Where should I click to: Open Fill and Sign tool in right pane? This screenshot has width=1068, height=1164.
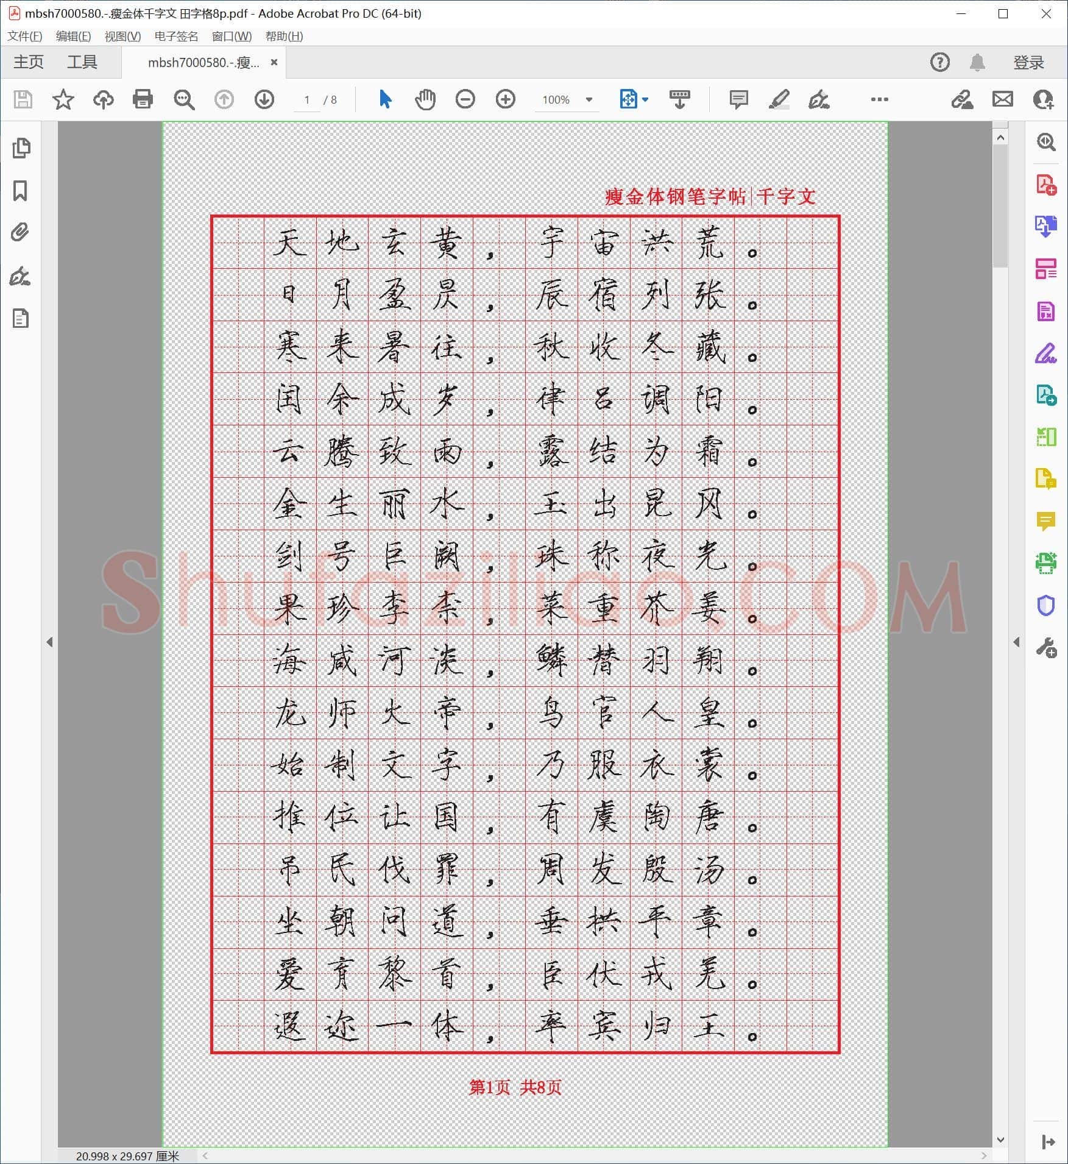[1047, 353]
